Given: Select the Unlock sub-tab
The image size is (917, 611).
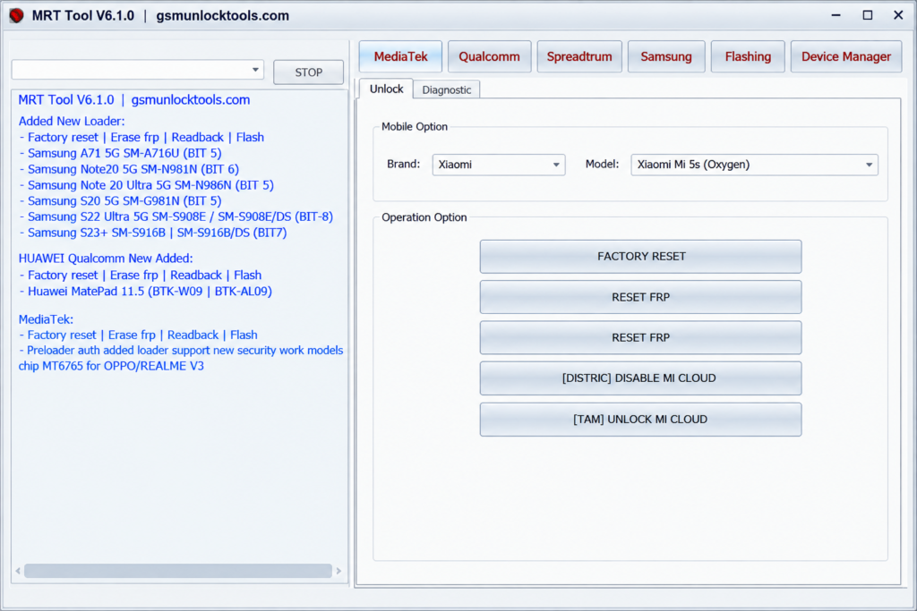Looking at the screenshot, I should click(x=386, y=89).
